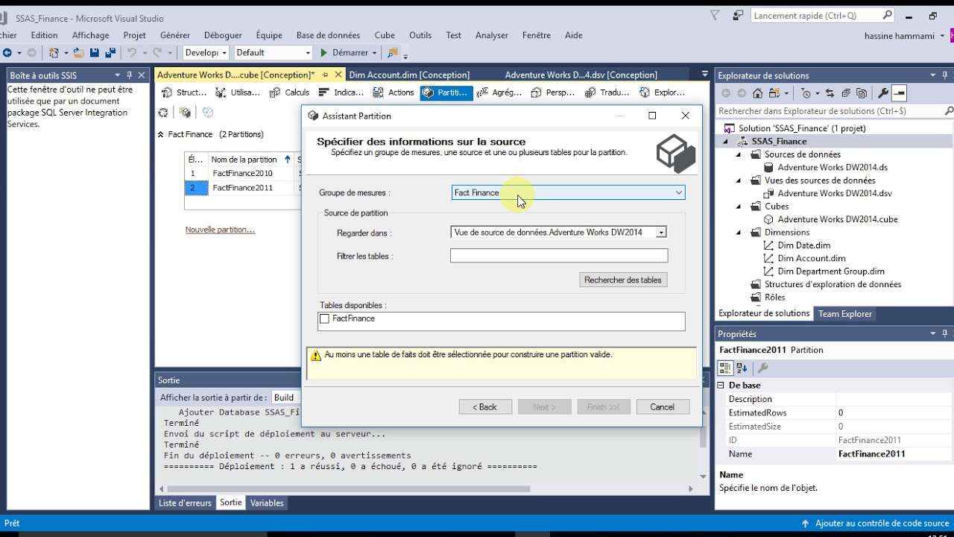Click the reprocess icon in partition toolbar
The height and width of the screenshot is (537, 954).
tap(163, 113)
